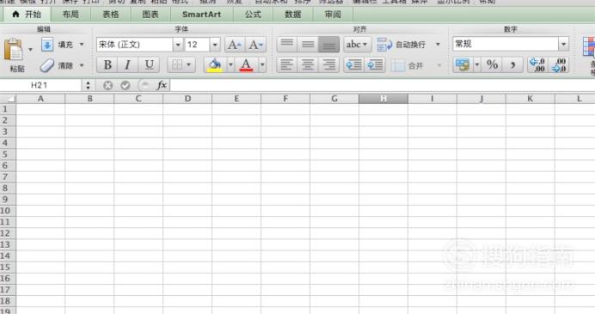Click the confirm entry checkmark icon
The height and width of the screenshot is (314, 595).
coord(126,85)
